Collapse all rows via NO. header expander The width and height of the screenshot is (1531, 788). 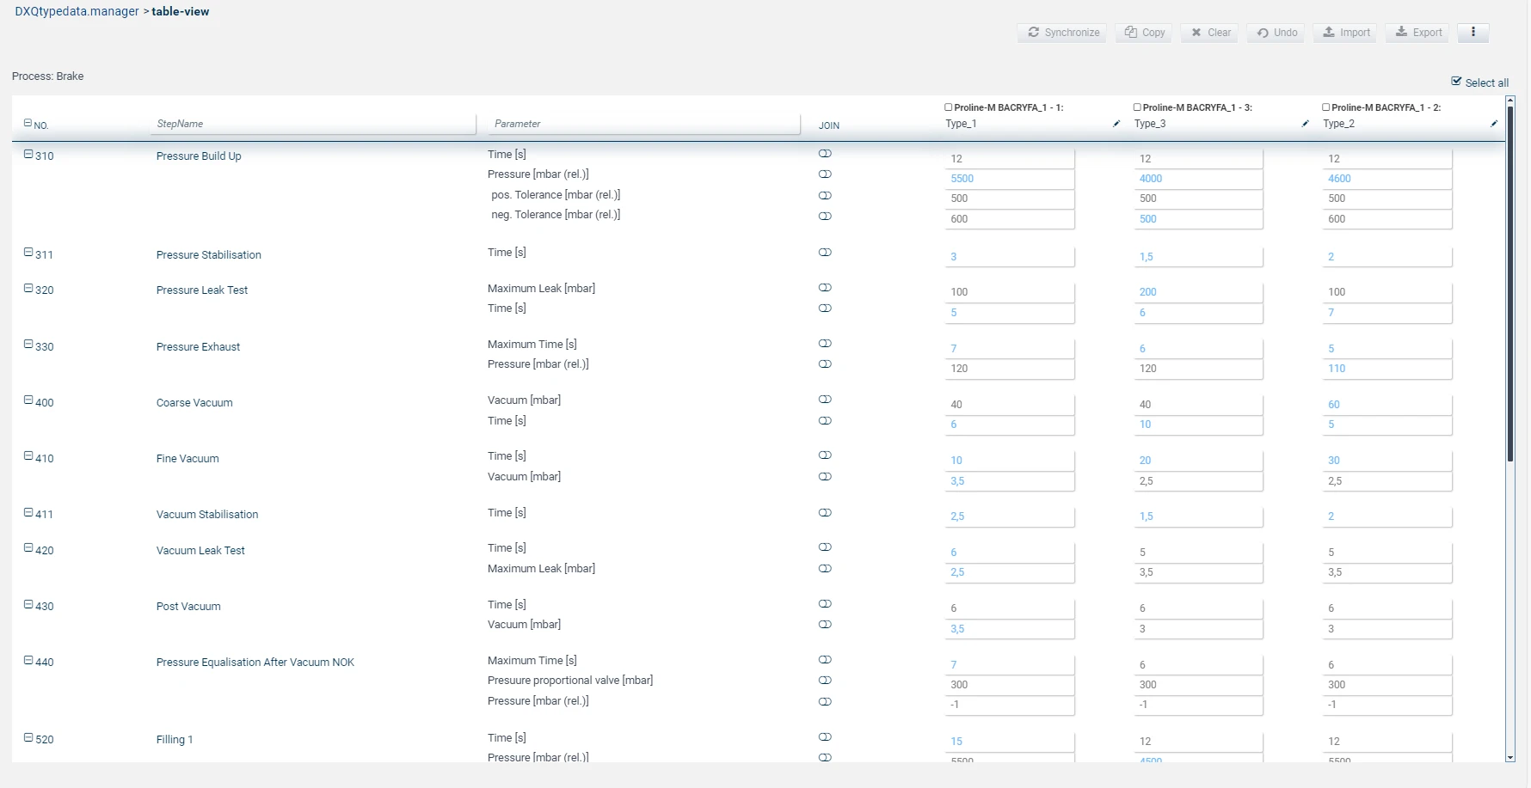tap(28, 123)
